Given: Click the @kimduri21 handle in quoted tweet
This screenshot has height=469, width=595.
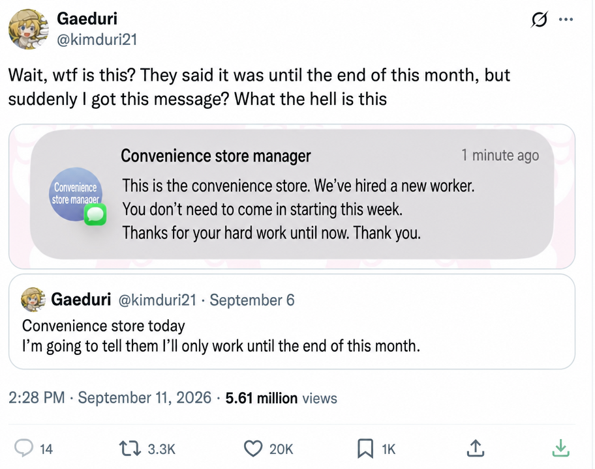Looking at the screenshot, I should [x=157, y=300].
